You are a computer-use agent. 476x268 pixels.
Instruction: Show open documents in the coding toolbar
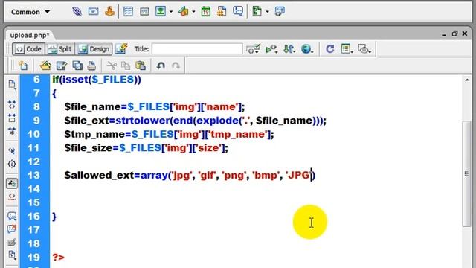[x=12, y=85]
